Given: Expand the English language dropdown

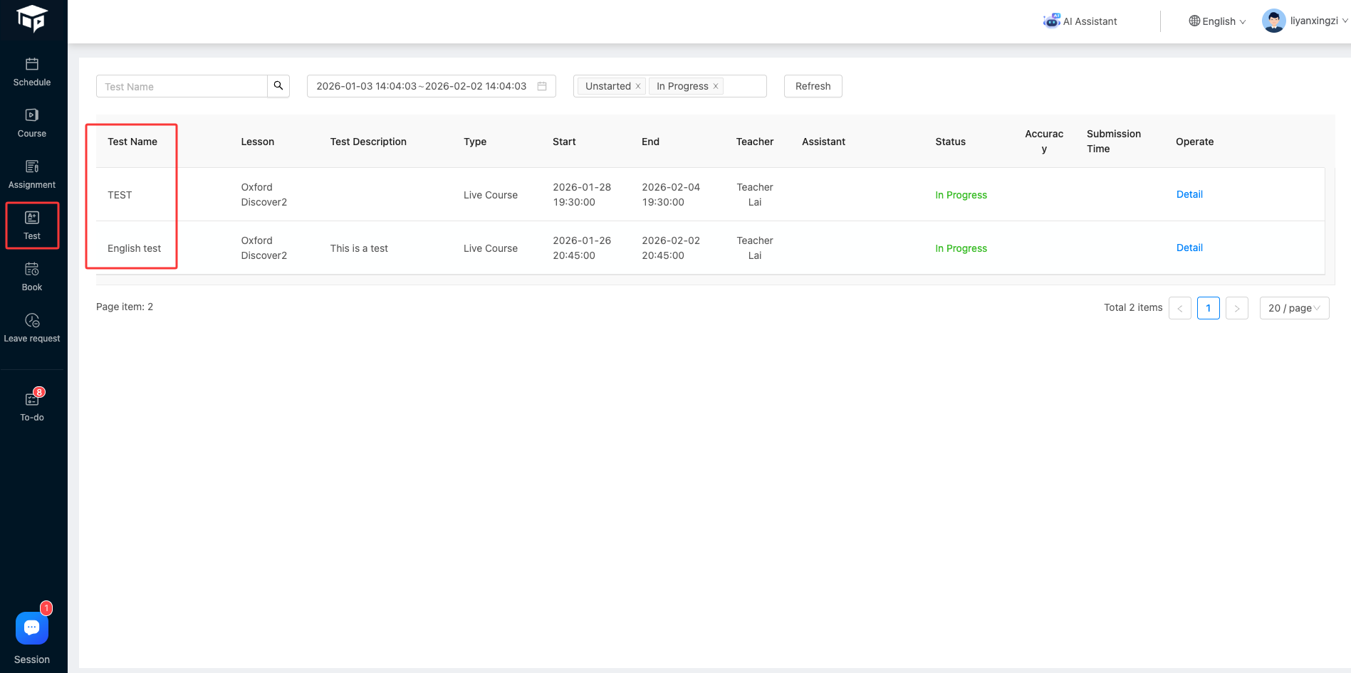Looking at the screenshot, I should click(1217, 21).
